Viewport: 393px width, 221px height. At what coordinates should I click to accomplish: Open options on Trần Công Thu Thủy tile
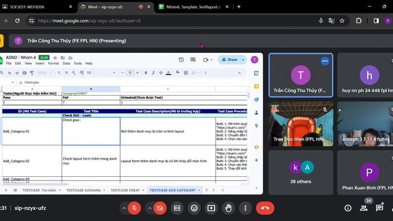click(x=325, y=61)
